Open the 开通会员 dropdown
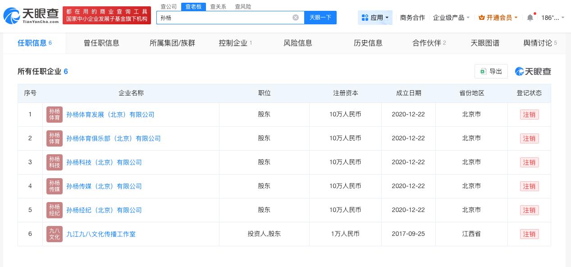Image resolution: width=571 pixels, height=267 pixels. (x=498, y=18)
